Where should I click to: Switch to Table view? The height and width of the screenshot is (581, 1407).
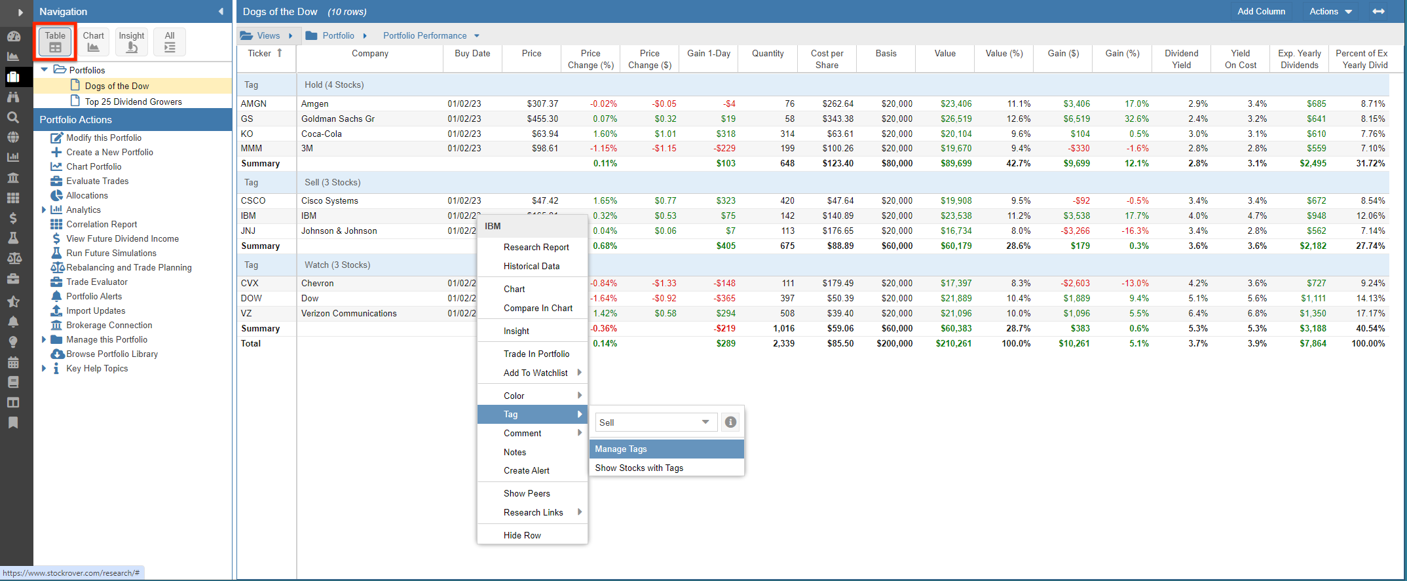(55, 42)
